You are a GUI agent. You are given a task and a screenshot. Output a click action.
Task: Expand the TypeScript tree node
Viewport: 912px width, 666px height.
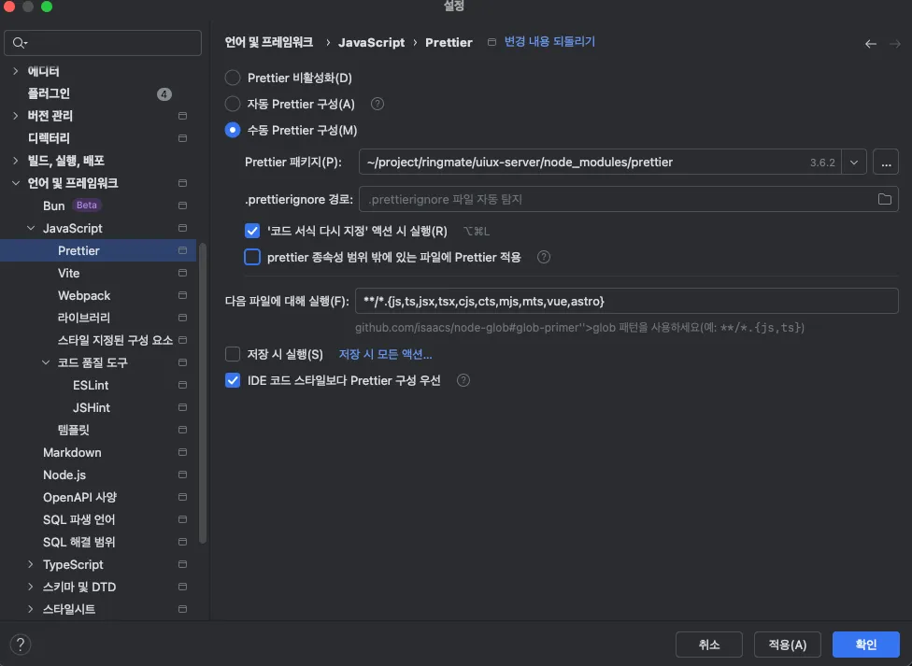point(31,564)
